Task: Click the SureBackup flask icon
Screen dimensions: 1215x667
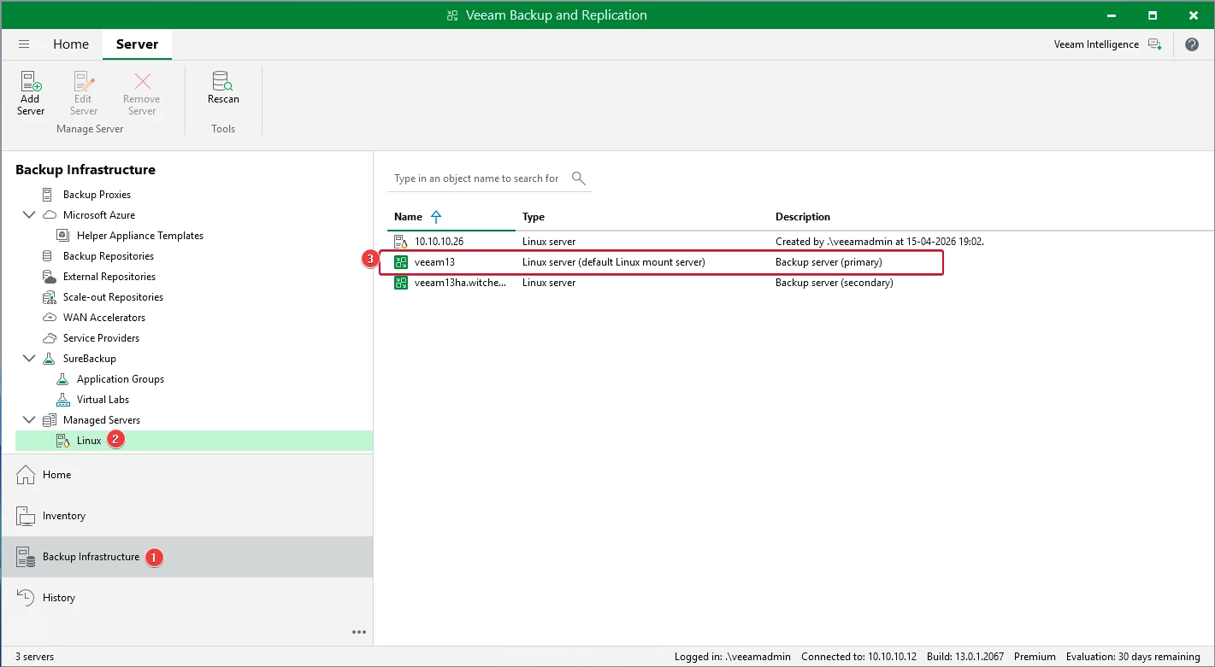Action: point(49,359)
